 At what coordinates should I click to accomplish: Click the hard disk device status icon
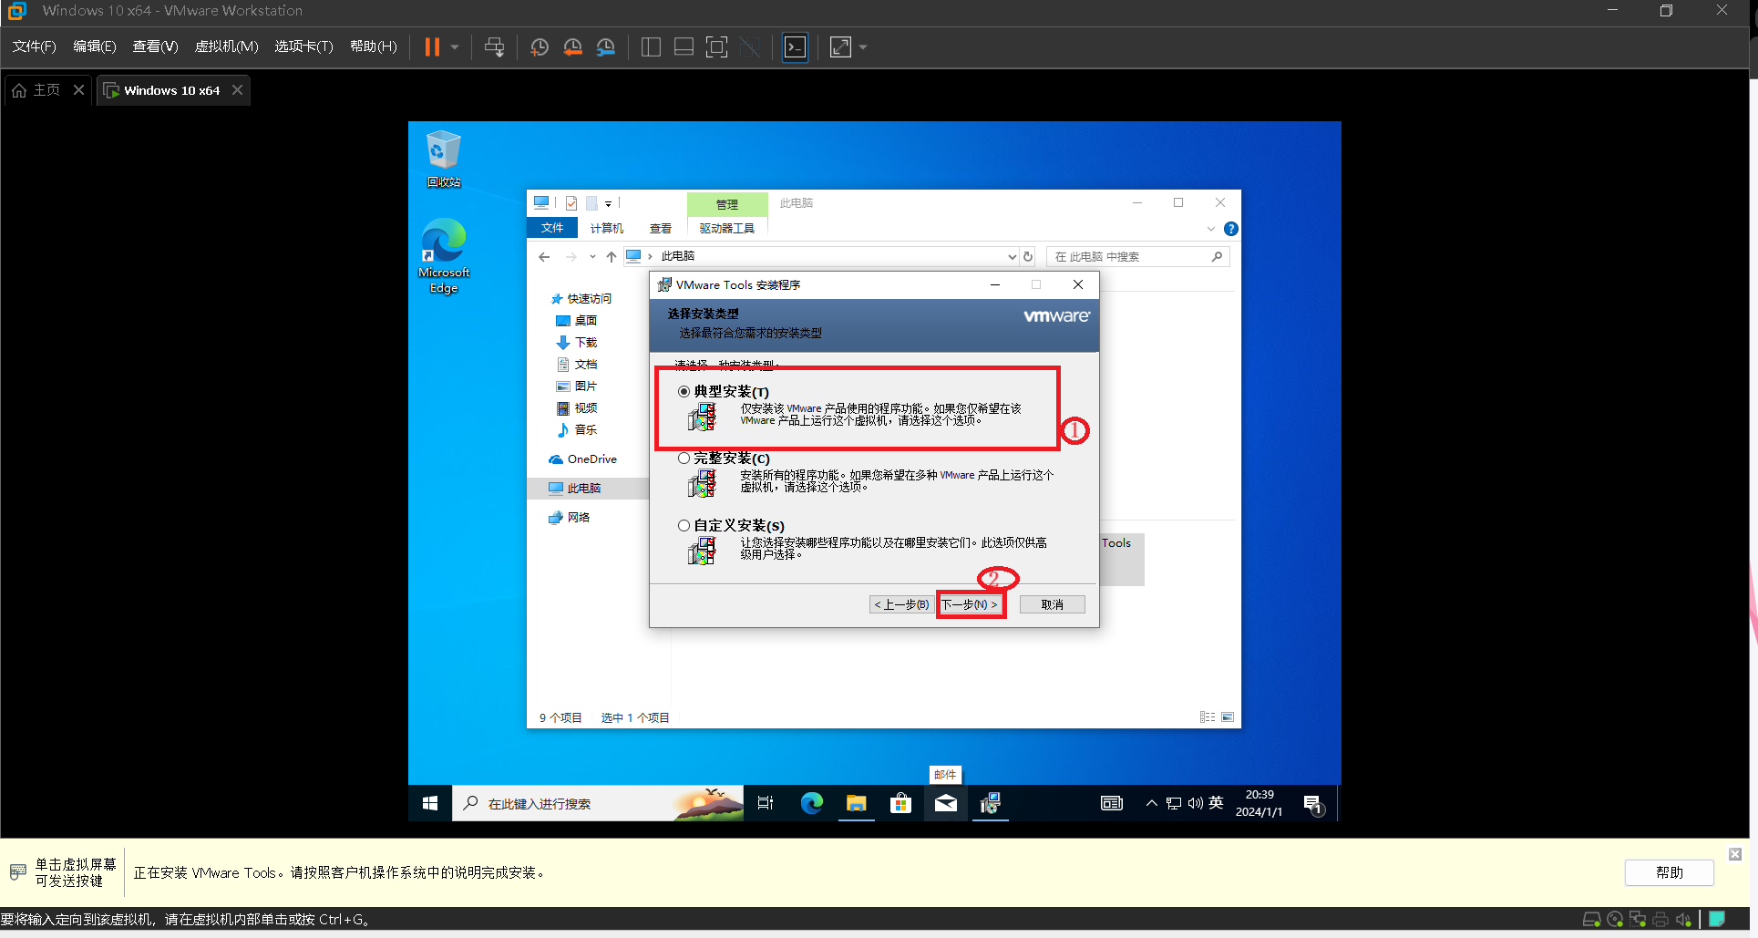(1591, 919)
